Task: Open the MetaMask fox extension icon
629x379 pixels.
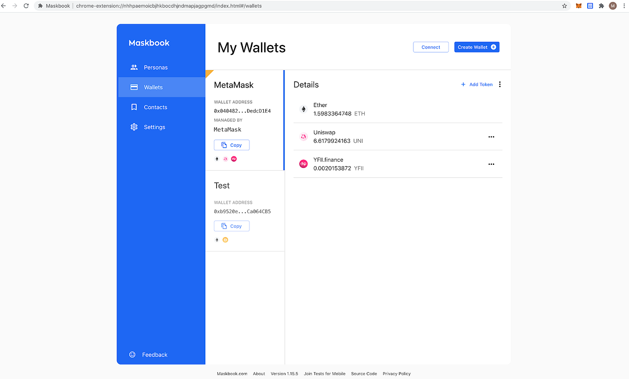Action: coord(579,6)
